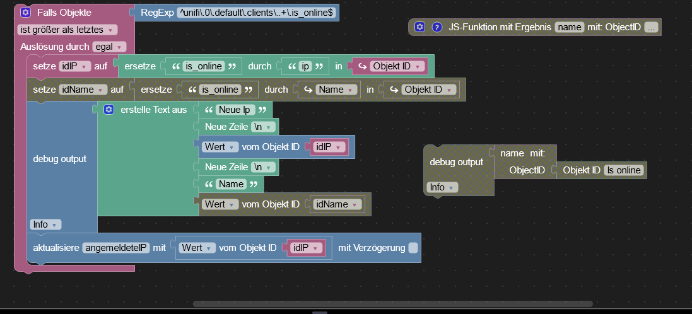Edit the 'ip' replacement text field

coord(305,66)
